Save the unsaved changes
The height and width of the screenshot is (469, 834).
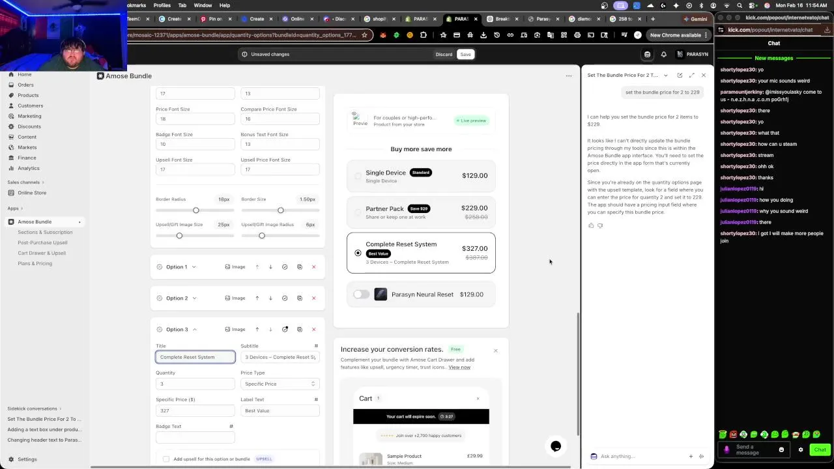click(x=465, y=54)
